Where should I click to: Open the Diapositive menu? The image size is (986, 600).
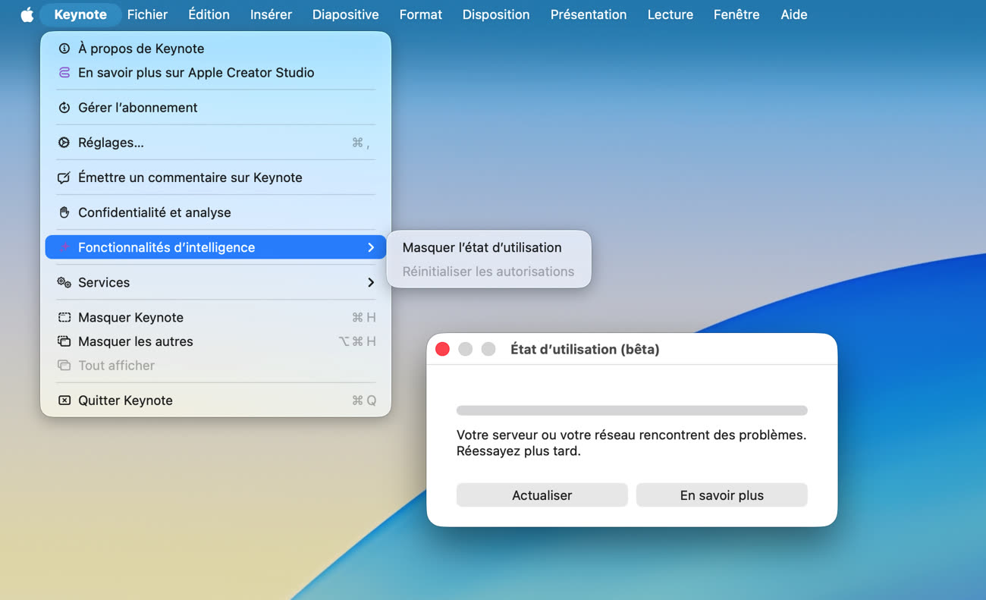(x=345, y=14)
